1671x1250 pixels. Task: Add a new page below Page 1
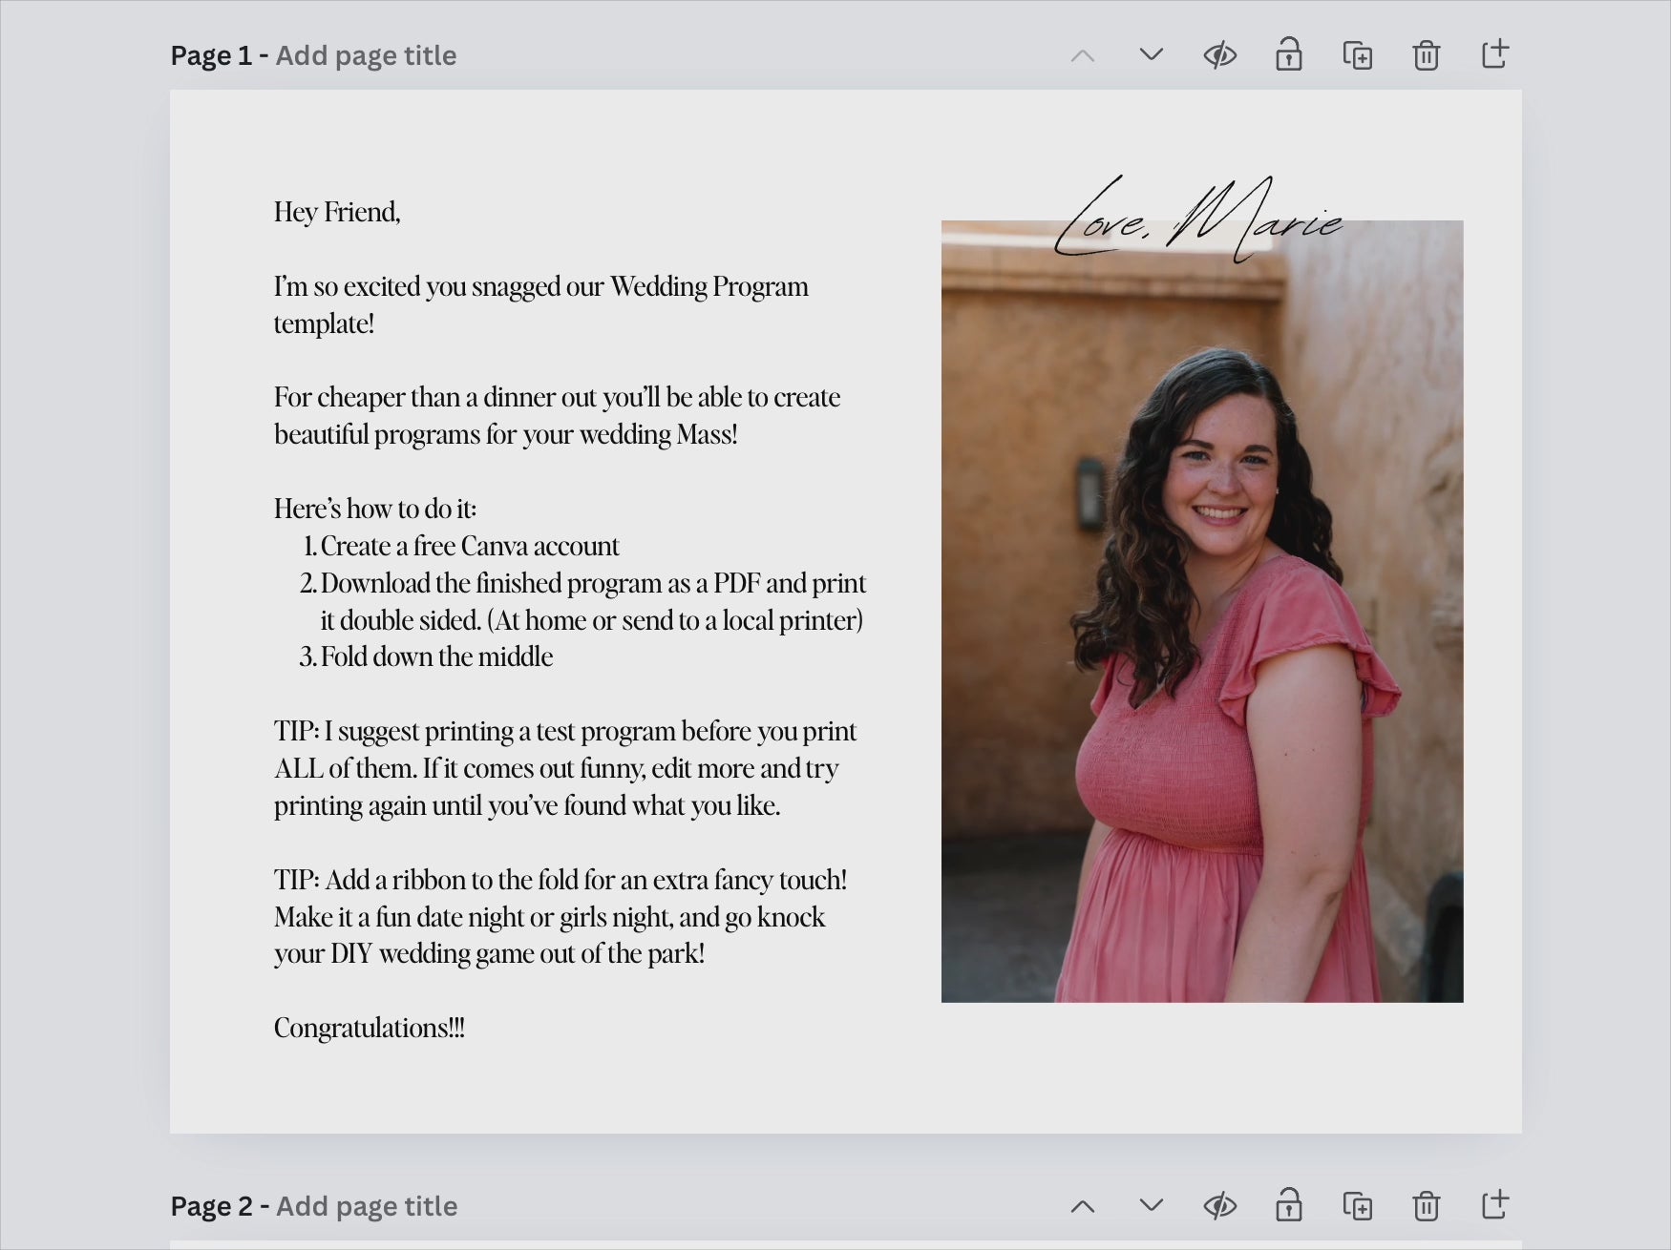click(1494, 55)
